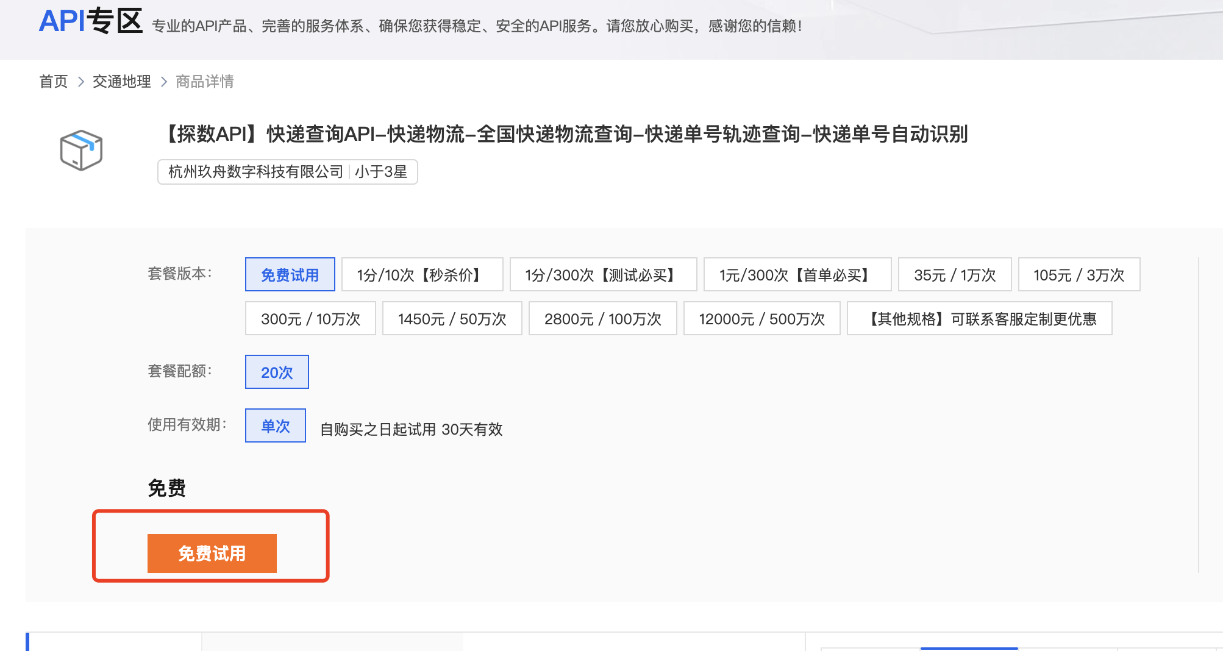Select the 35元 / 1万次 package
1223x651 pixels.
coord(955,275)
